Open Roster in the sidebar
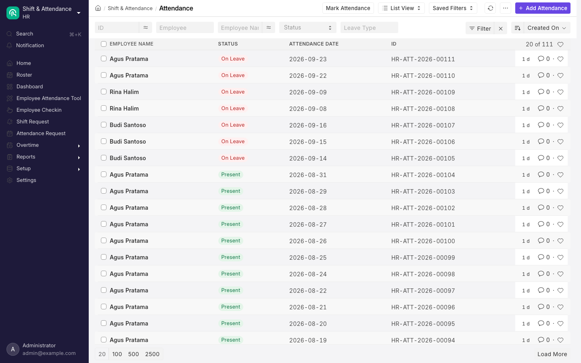The width and height of the screenshot is (581, 363). point(44,75)
